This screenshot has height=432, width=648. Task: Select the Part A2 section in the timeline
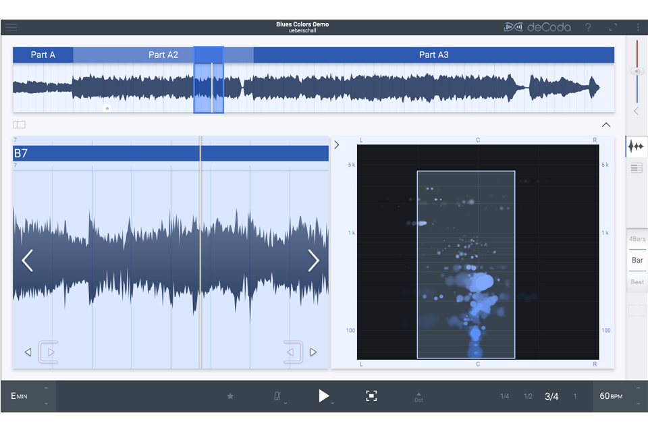163,55
